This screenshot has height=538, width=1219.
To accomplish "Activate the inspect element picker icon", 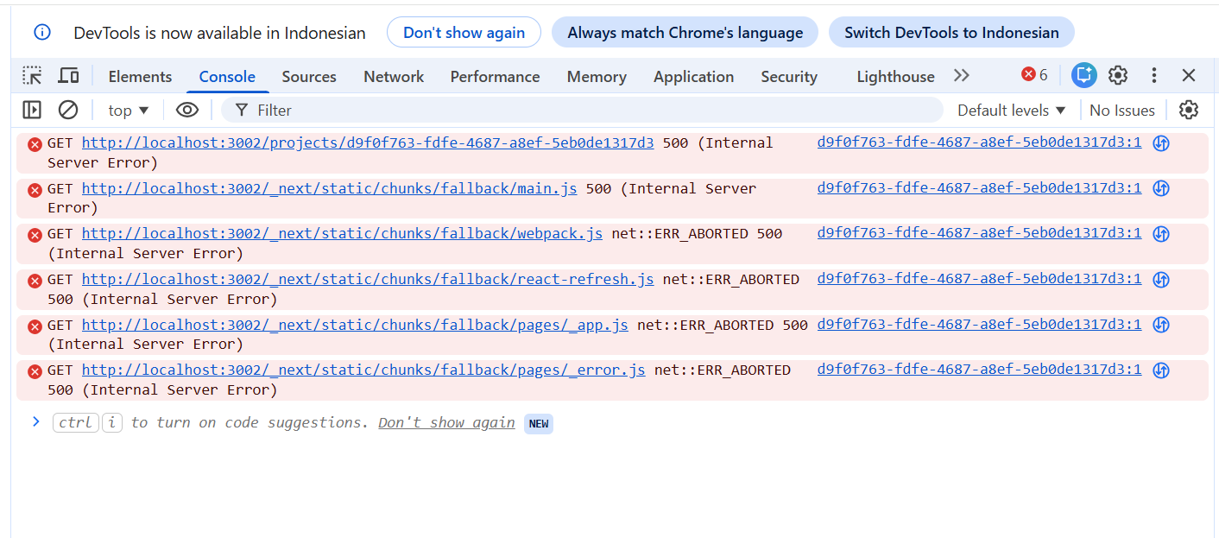I will pos(32,76).
